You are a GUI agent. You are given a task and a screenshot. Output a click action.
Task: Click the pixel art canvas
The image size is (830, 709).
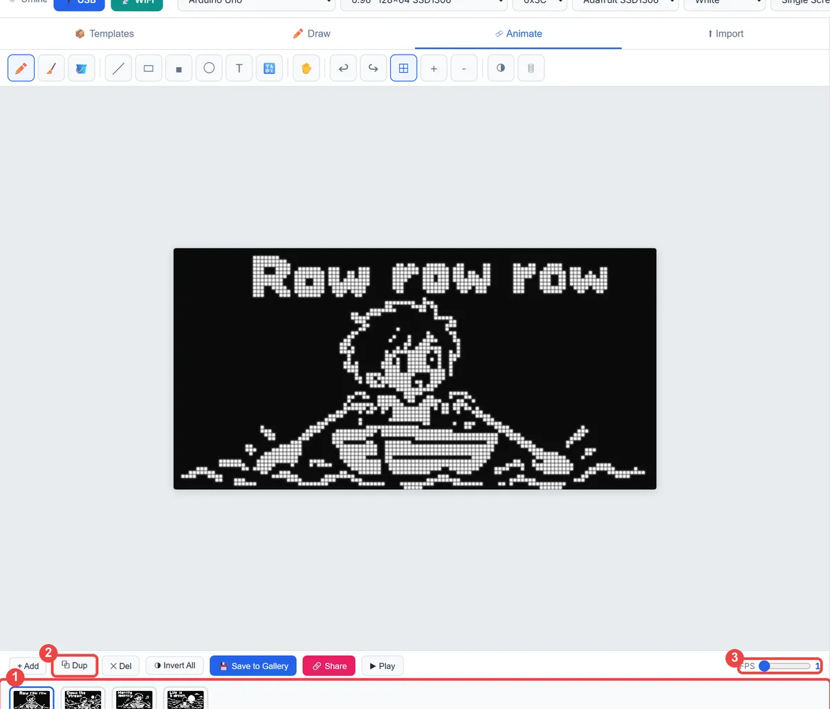click(x=415, y=369)
